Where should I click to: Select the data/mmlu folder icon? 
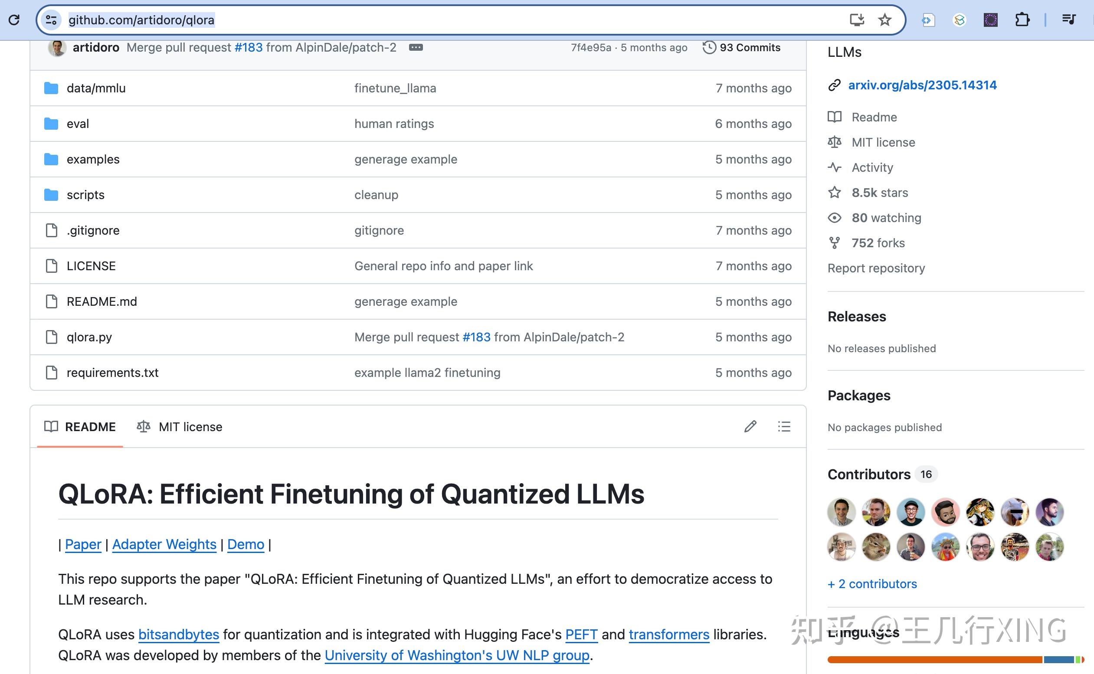coord(51,88)
